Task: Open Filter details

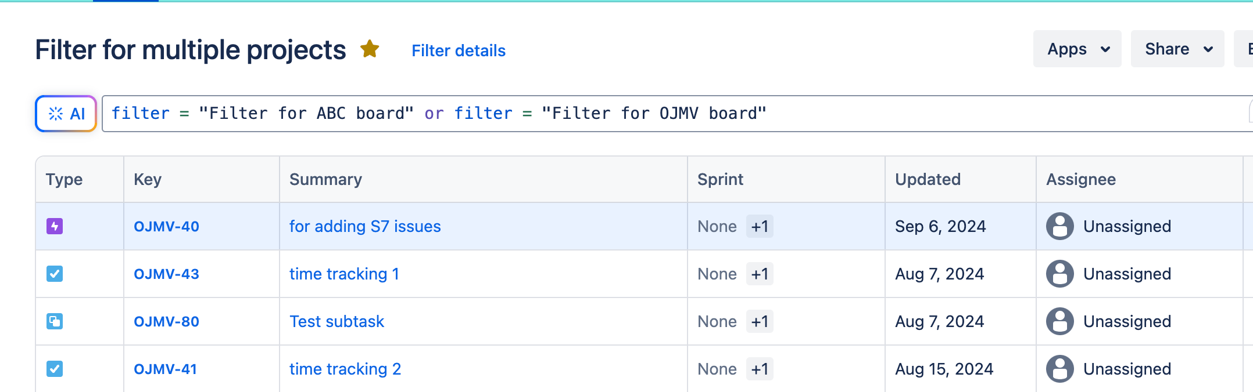Action: [x=459, y=51]
